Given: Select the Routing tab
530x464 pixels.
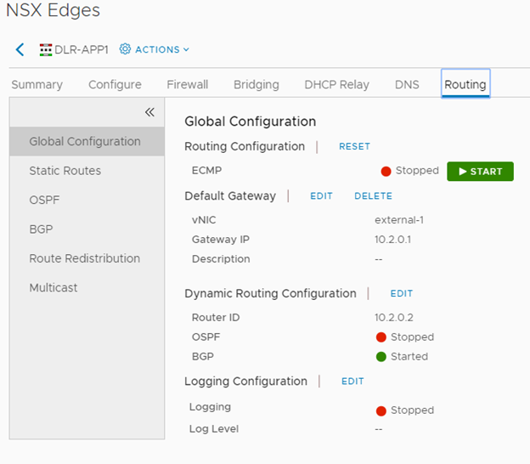Looking at the screenshot, I should [x=465, y=84].
